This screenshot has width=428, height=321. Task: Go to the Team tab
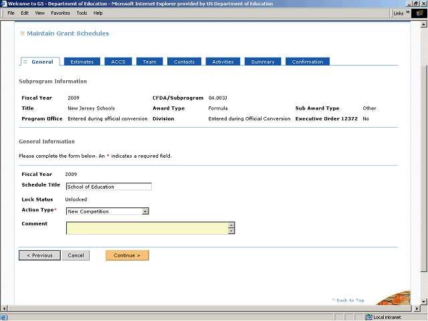tap(149, 62)
